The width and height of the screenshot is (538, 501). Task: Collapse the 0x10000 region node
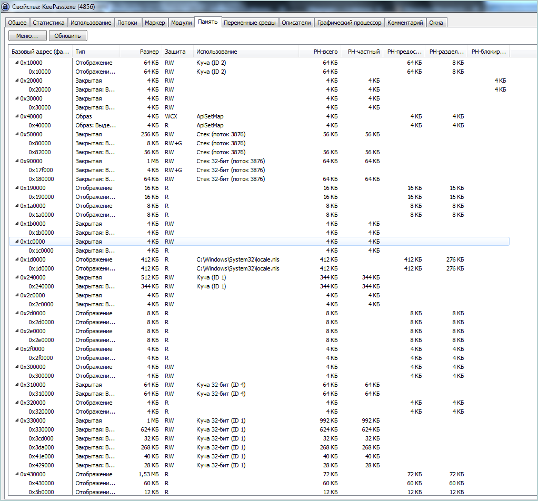point(17,63)
